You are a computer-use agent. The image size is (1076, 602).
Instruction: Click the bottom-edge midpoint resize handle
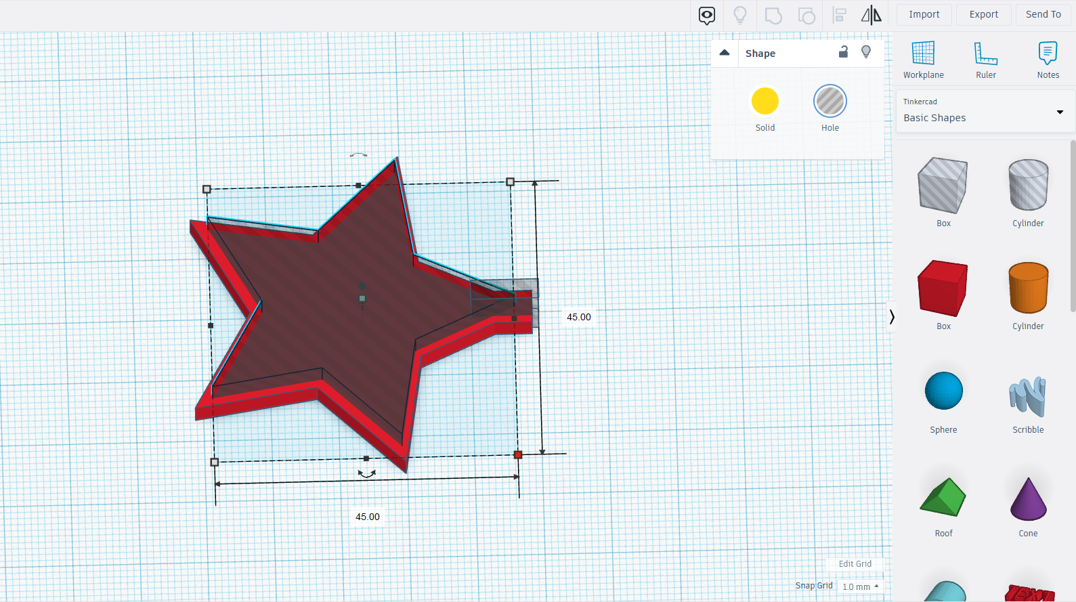(x=366, y=458)
